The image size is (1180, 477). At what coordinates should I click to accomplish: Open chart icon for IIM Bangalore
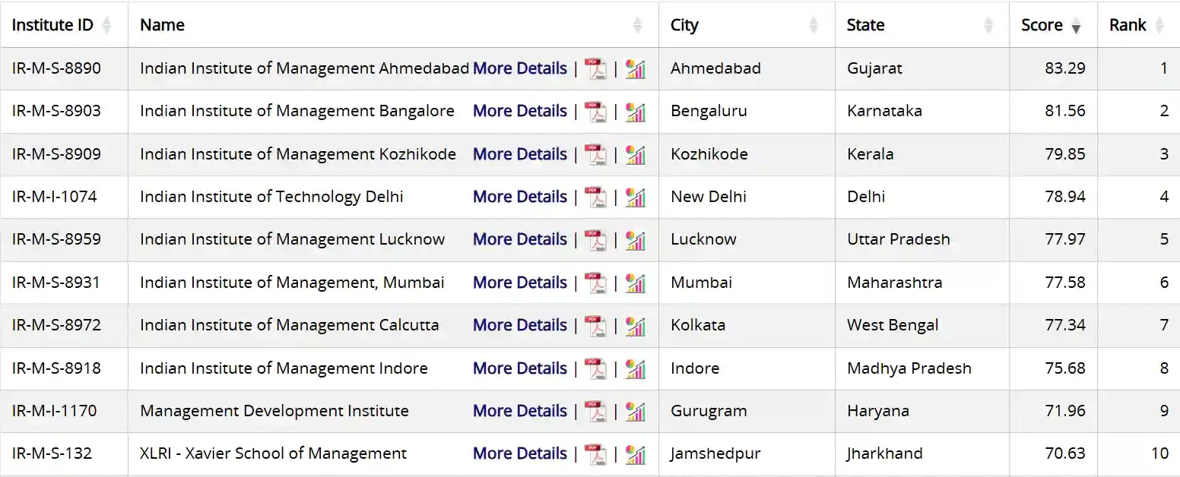point(636,112)
